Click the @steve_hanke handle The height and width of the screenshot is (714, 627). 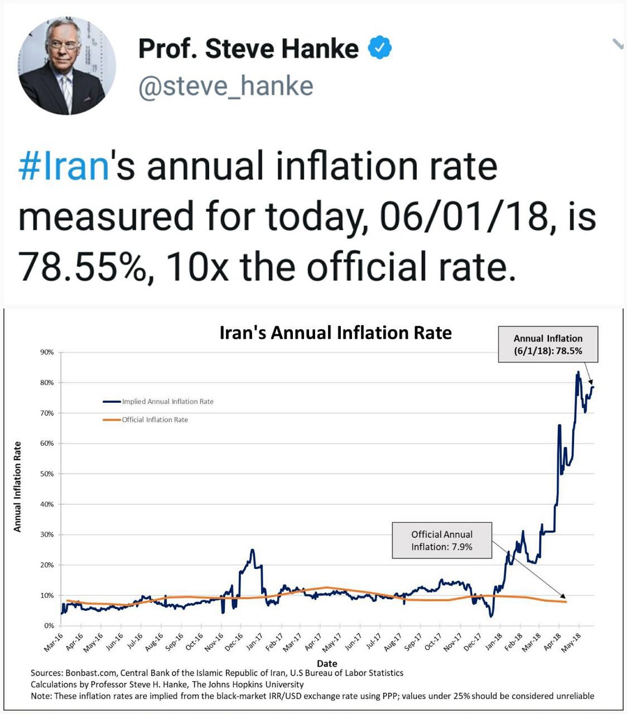pyautogui.click(x=225, y=86)
